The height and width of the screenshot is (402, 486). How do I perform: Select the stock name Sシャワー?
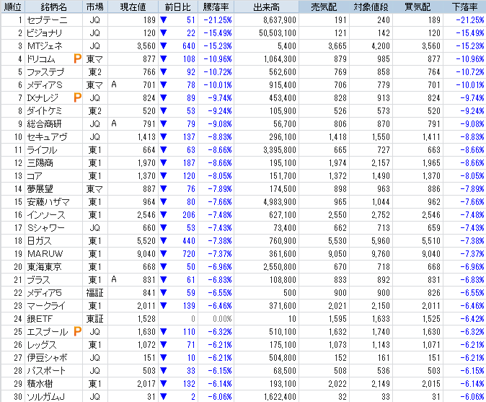click(x=46, y=228)
